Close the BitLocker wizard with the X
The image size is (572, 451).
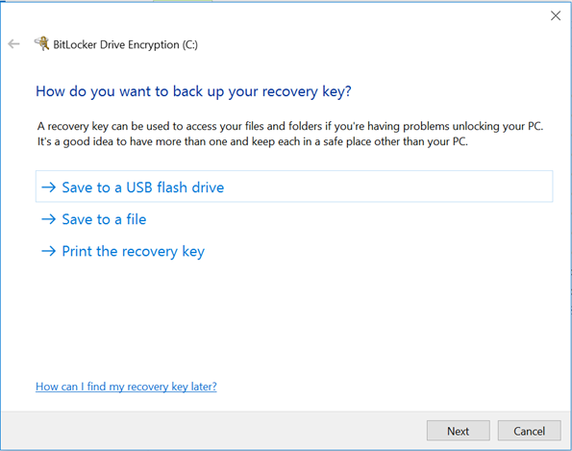tap(556, 15)
